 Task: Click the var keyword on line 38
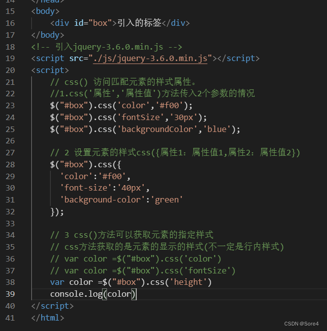pyautogui.click(x=57, y=282)
